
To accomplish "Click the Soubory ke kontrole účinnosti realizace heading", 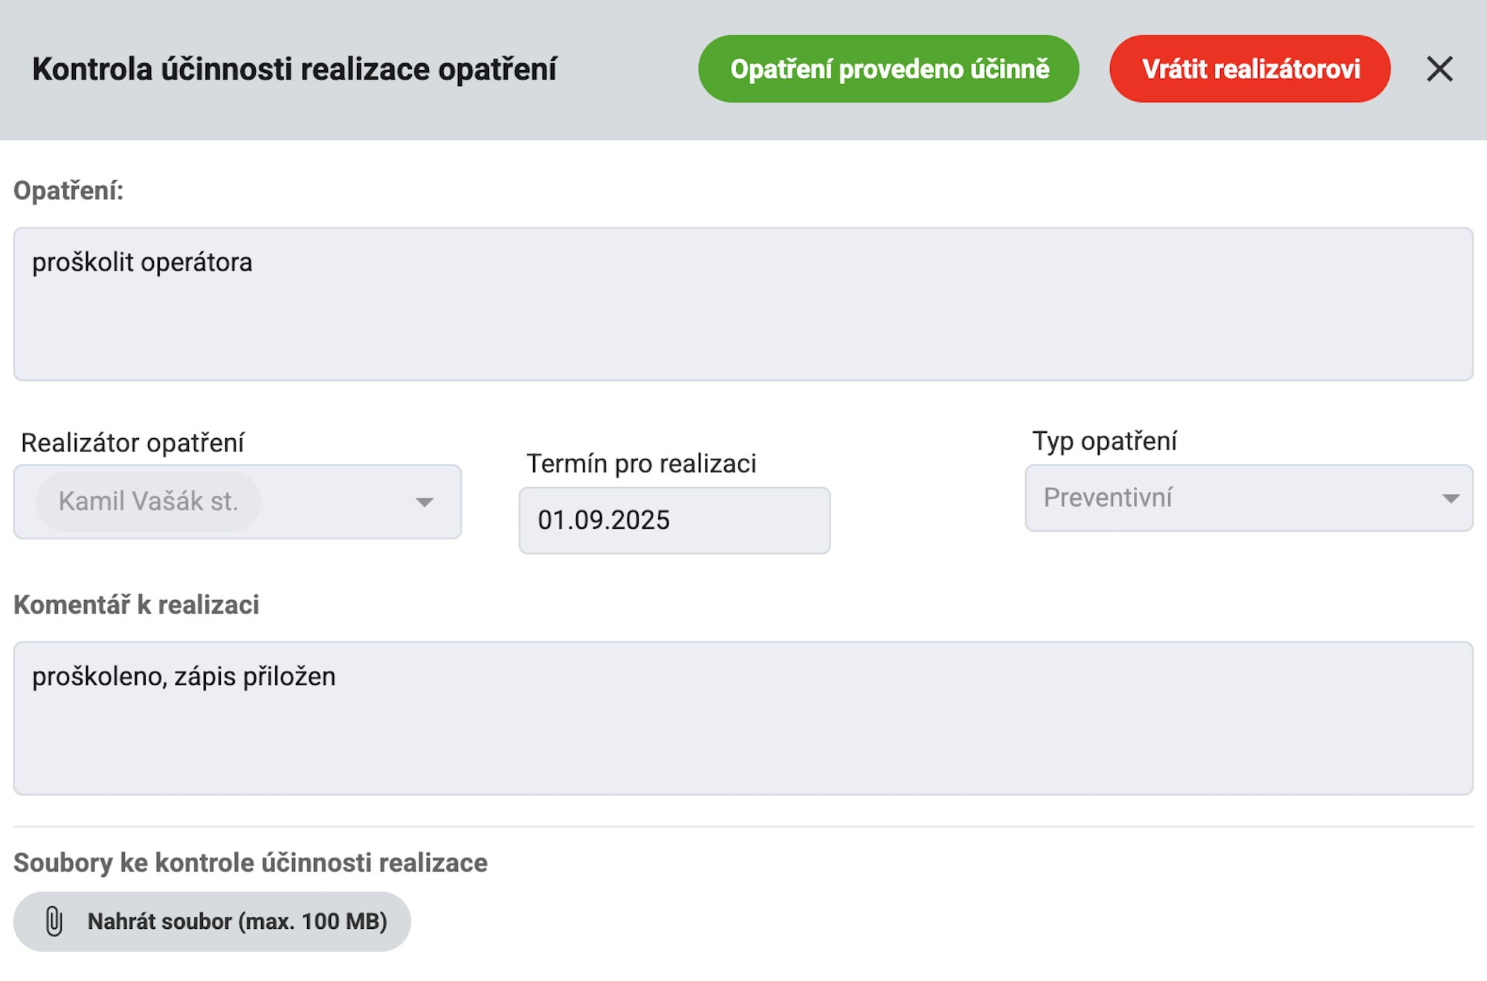I will (x=251, y=863).
